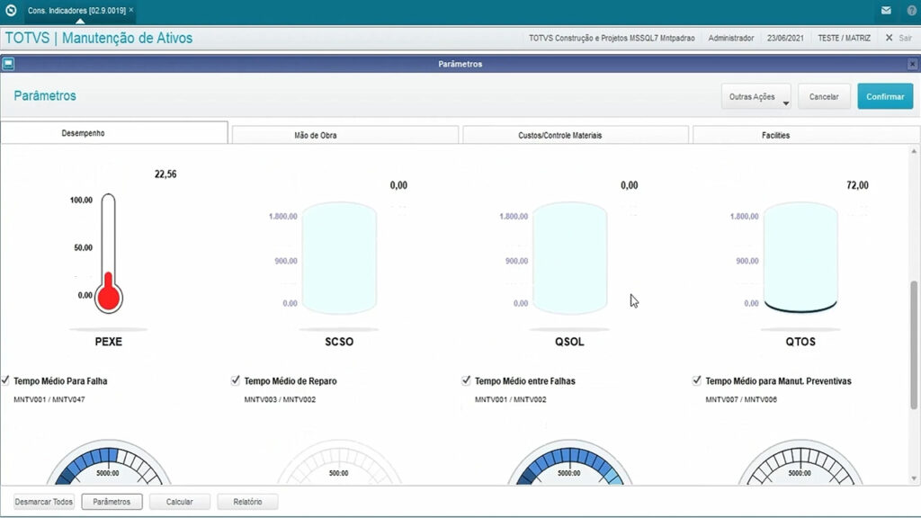Uncheck Tempo Médio Para Falha checkbox

click(5, 380)
